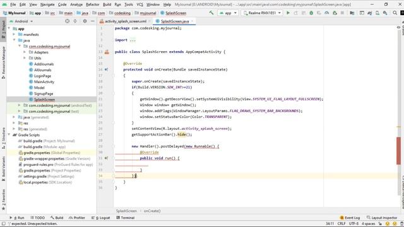
Task: Toggle the code fold marker beside the import line
Action: [x=113, y=40]
